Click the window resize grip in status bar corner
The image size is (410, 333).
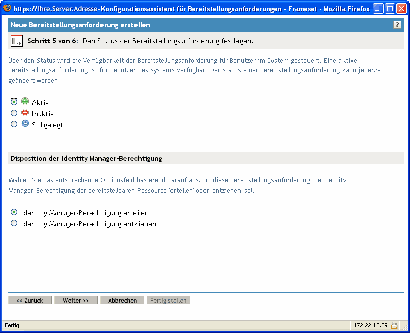click(404, 327)
